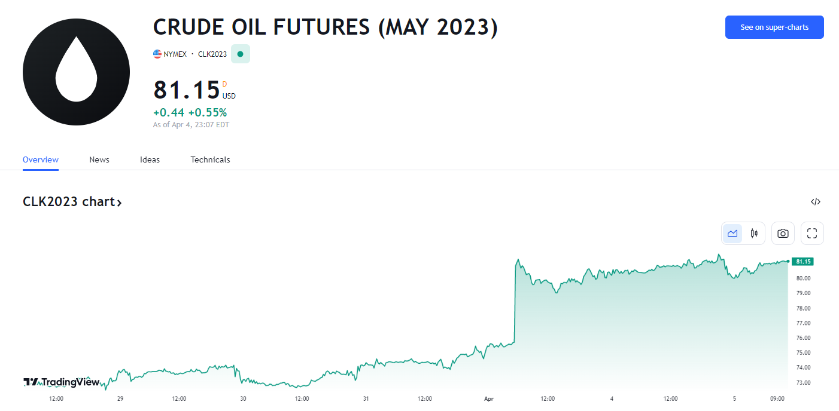Switch to candlestick chart style
This screenshot has height=411, width=839.
754,234
